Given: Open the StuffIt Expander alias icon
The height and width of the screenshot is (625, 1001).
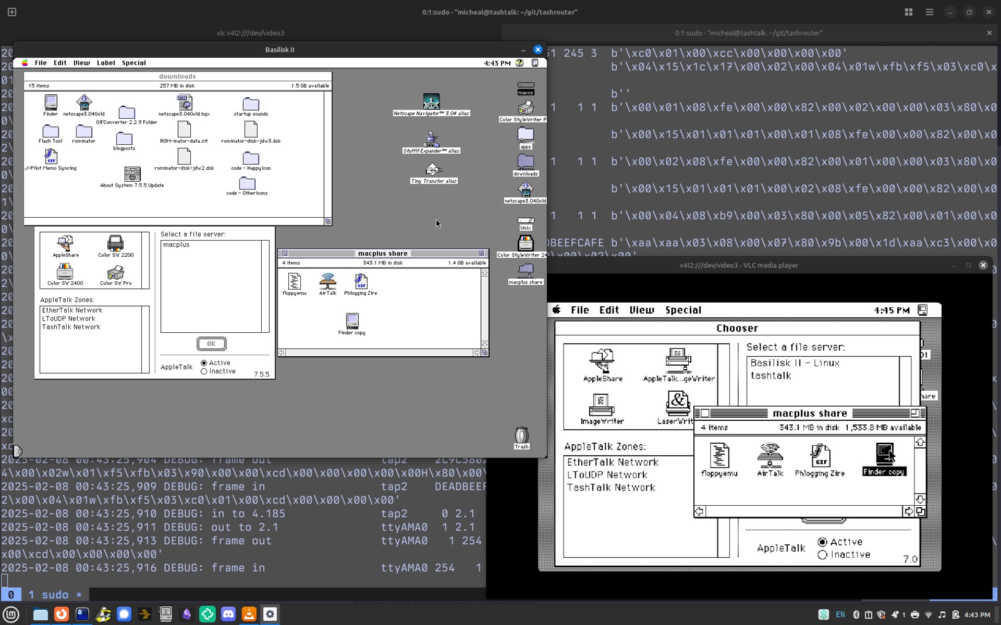Looking at the screenshot, I should pyautogui.click(x=431, y=140).
